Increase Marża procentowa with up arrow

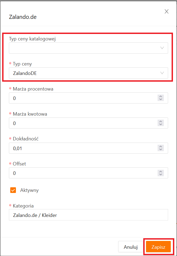coord(161,96)
